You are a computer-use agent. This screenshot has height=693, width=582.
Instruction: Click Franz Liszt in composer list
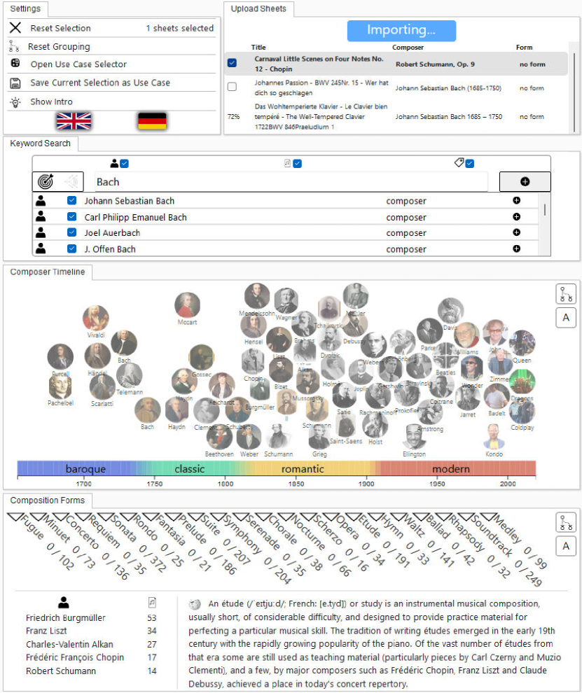(46, 631)
